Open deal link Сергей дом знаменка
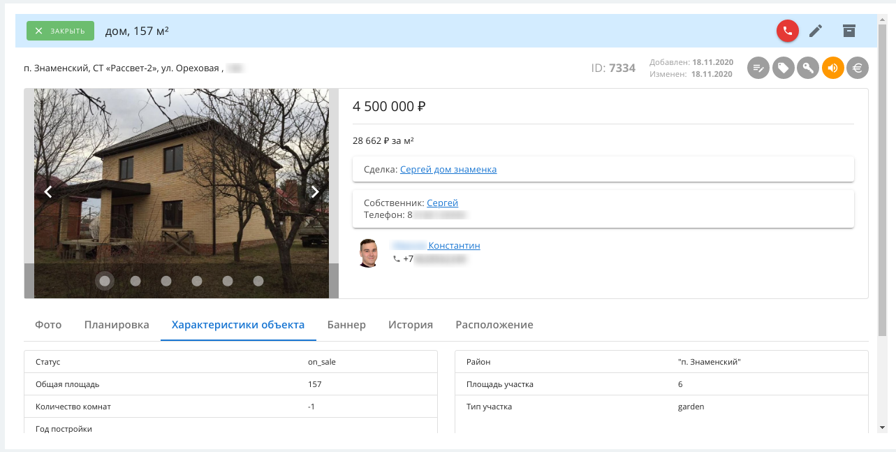The height and width of the screenshot is (452, 896). (x=448, y=169)
